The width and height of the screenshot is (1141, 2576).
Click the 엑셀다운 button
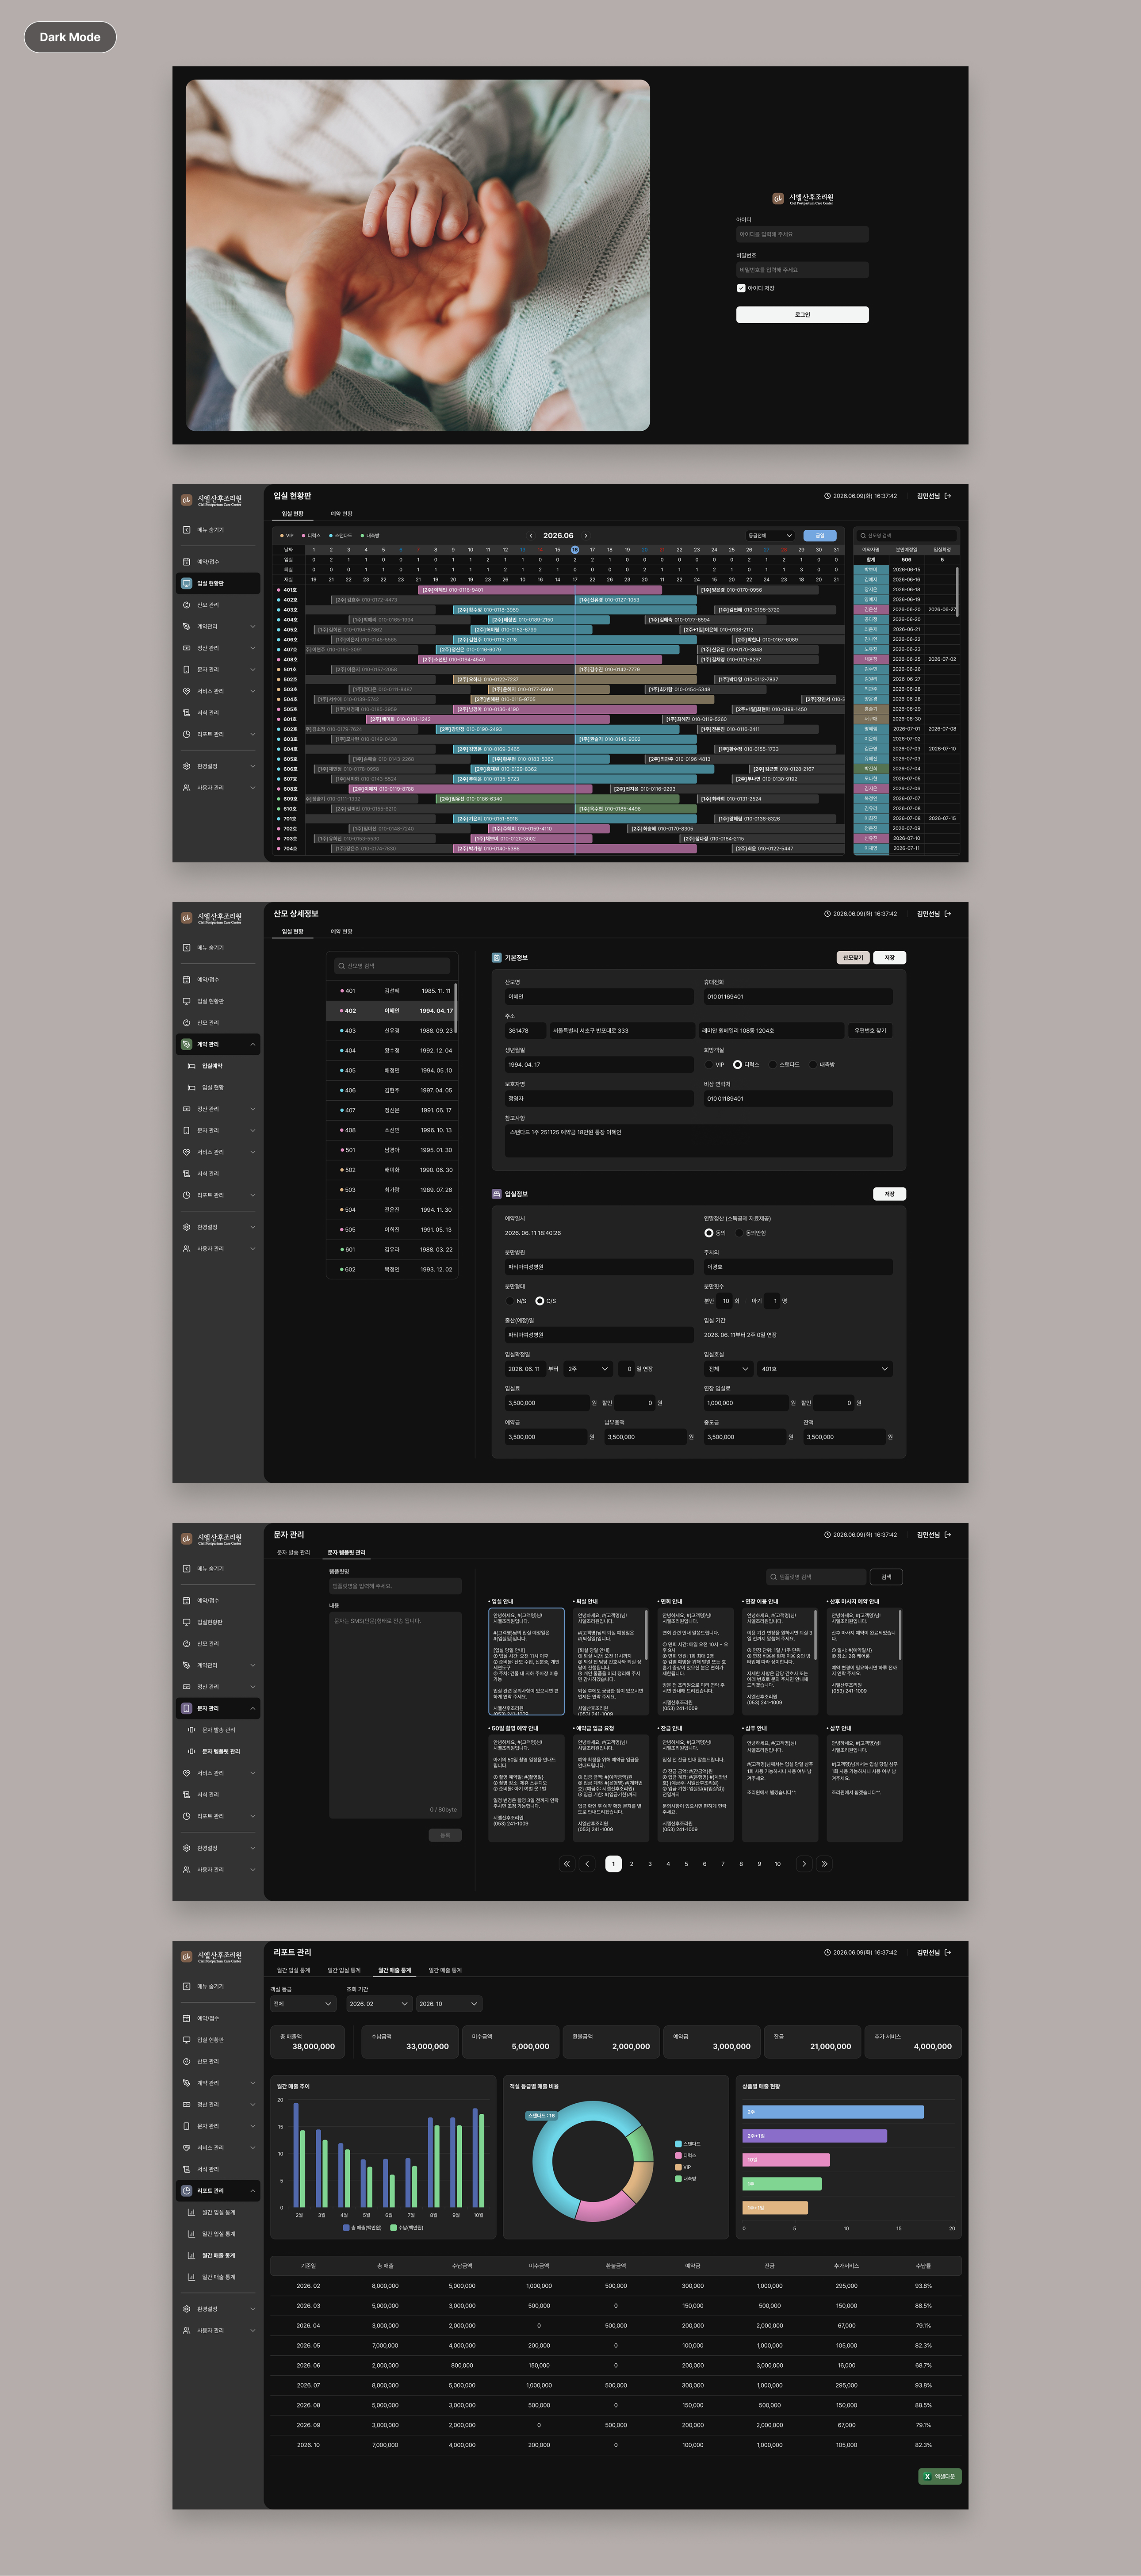[x=940, y=2477]
